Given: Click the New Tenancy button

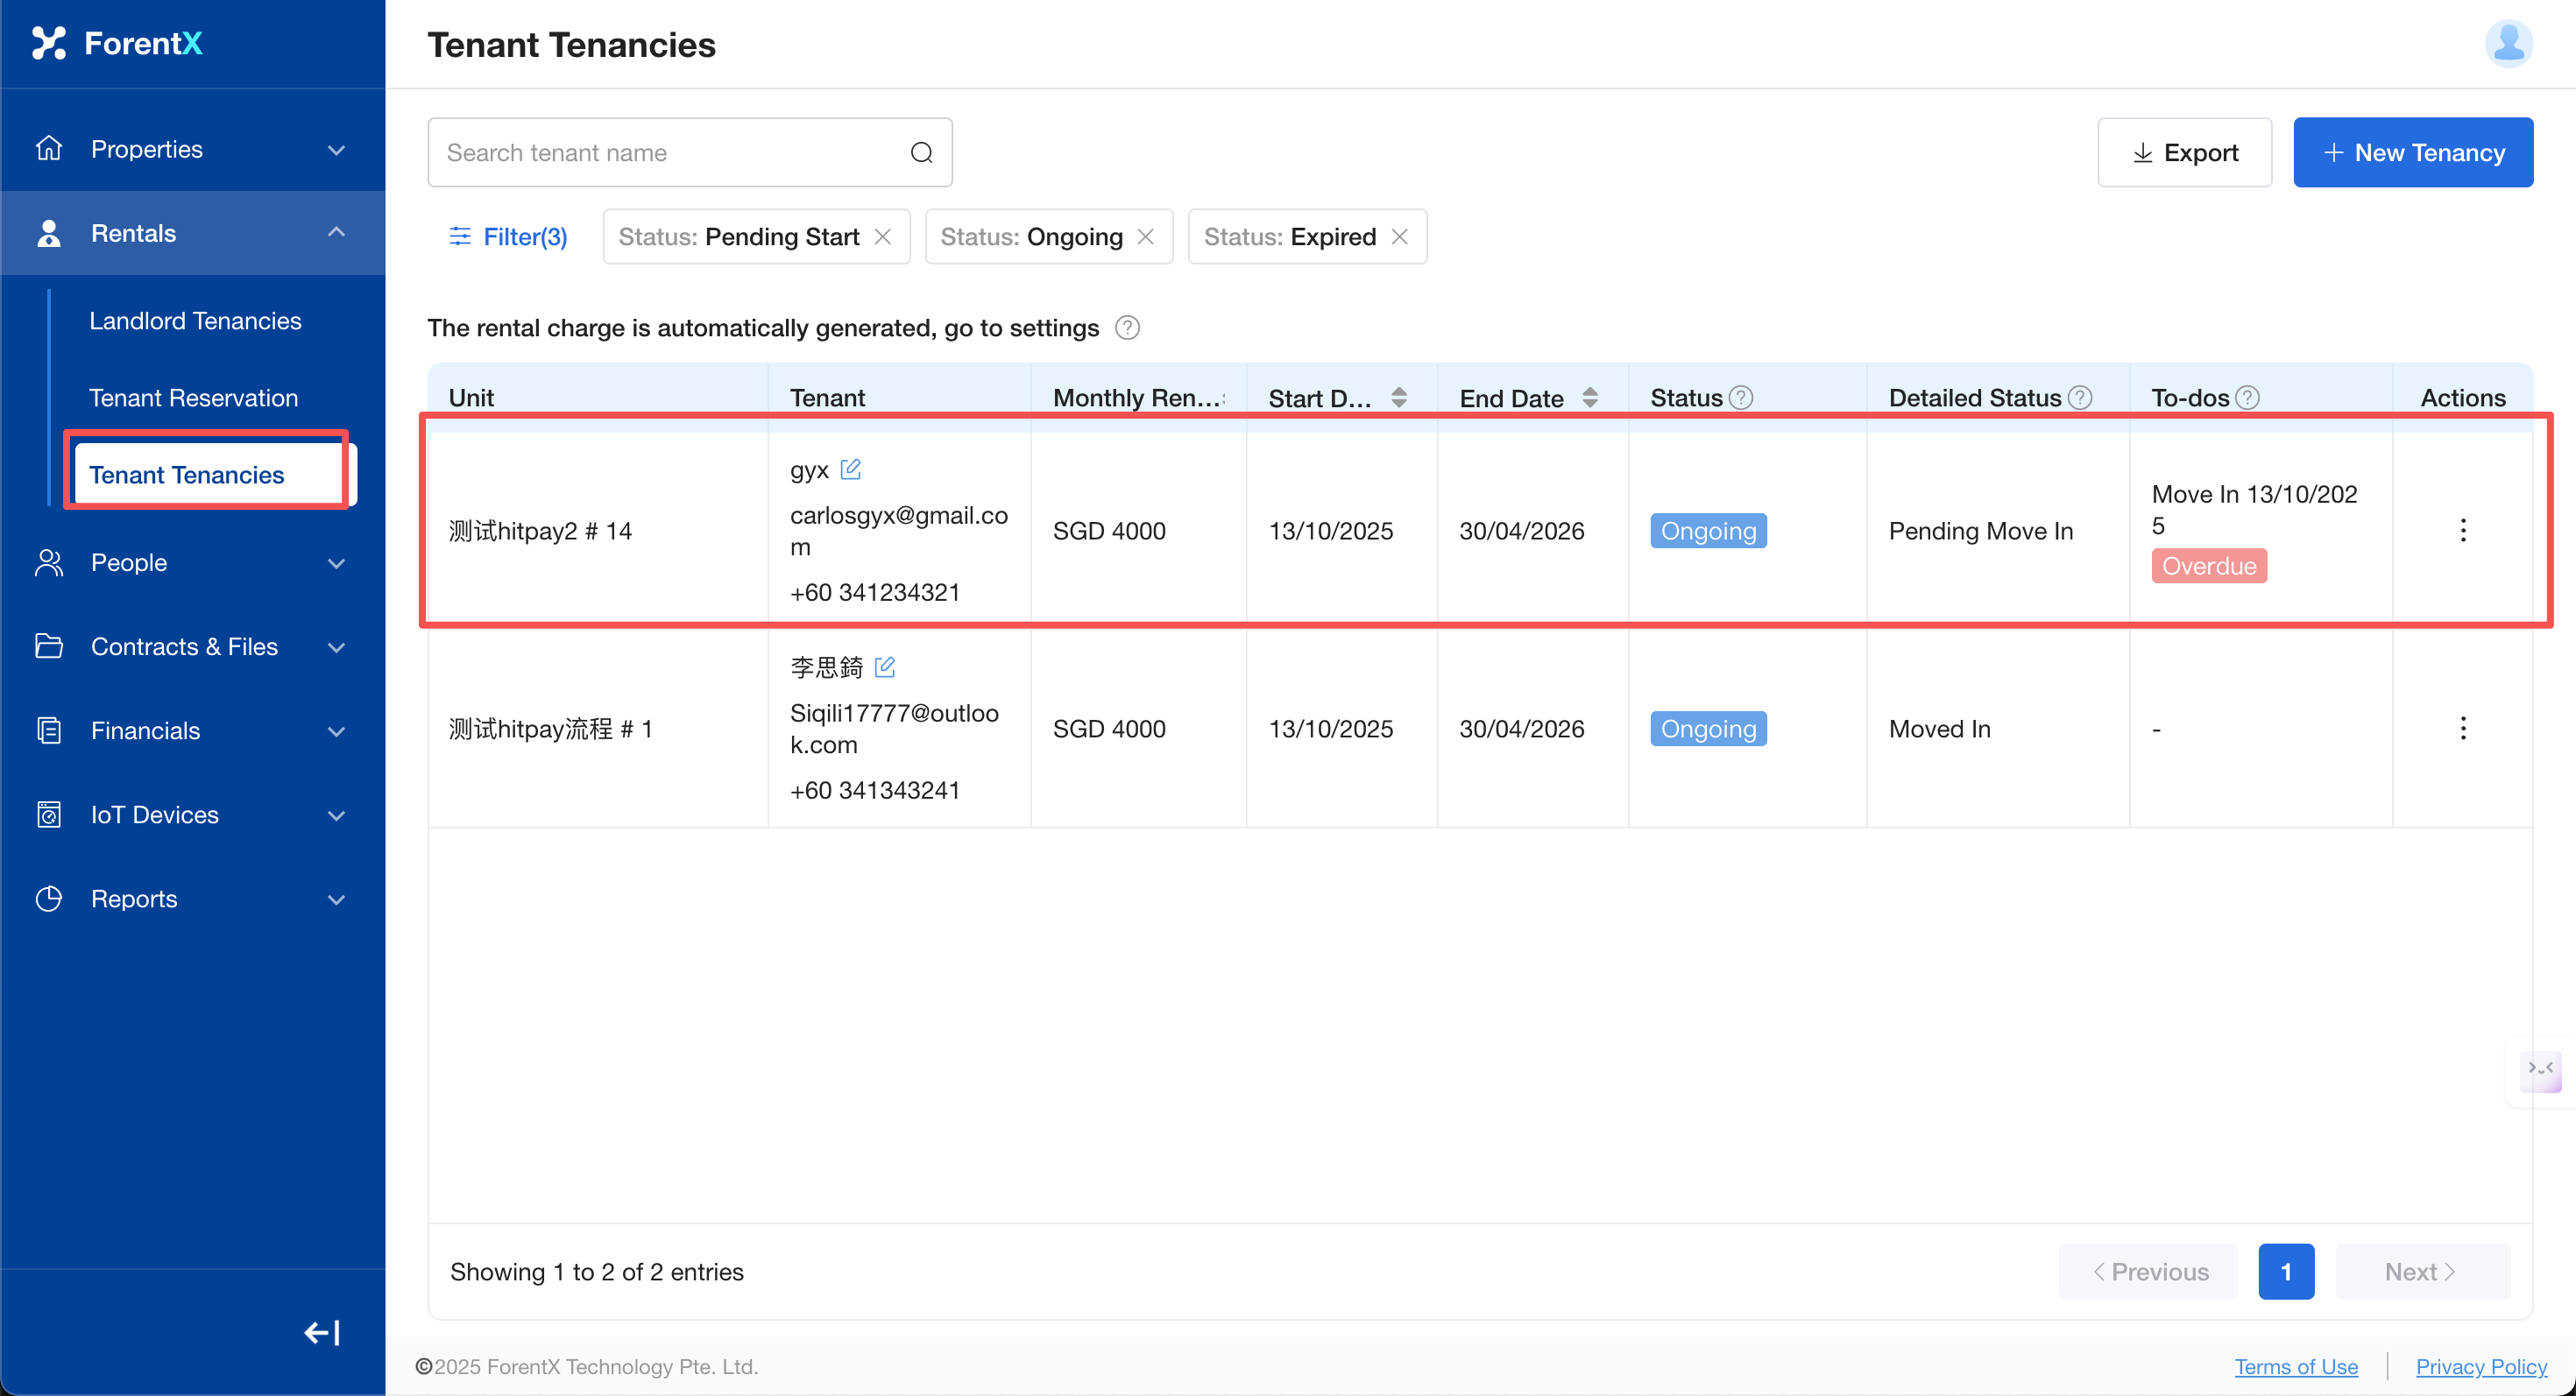Looking at the screenshot, I should pos(2412,153).
